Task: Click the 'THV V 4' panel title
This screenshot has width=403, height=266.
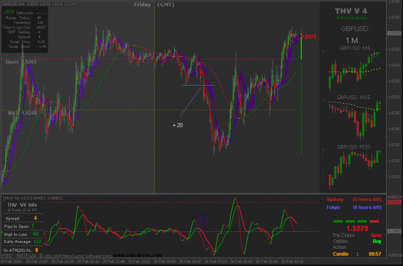Action: (351, 11)
